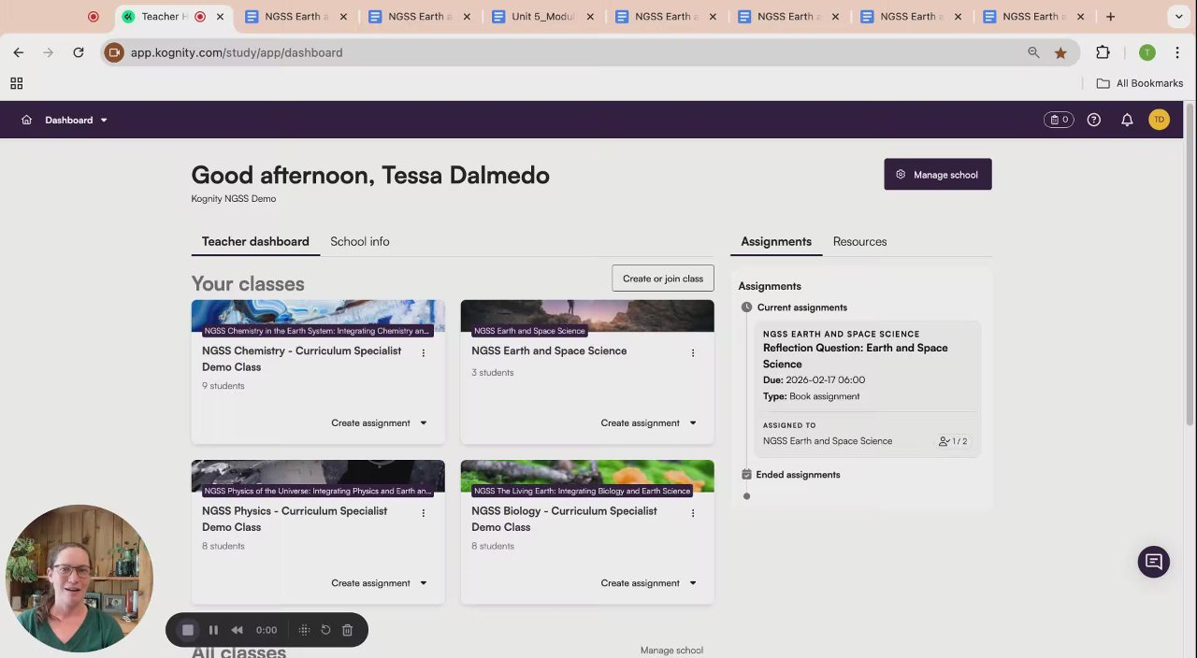Open the TD user avatar menu
The height and width of the screenshot is (658, 1197).
1159,120
